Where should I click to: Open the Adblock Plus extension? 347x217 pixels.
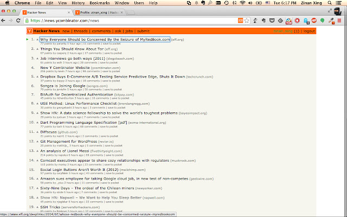pos(314,21)
